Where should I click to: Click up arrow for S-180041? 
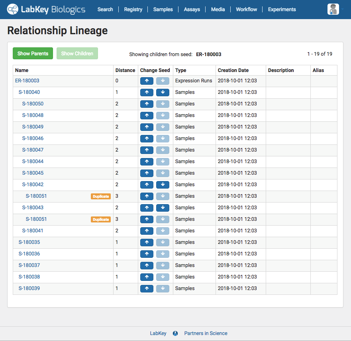[147, 231]
